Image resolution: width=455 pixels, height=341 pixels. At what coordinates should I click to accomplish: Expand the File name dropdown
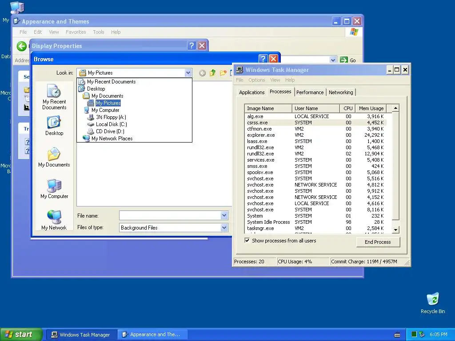pos(224,215)
